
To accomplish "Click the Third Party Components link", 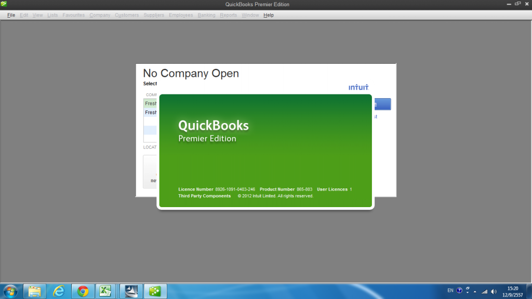I will tap(205, 196).
